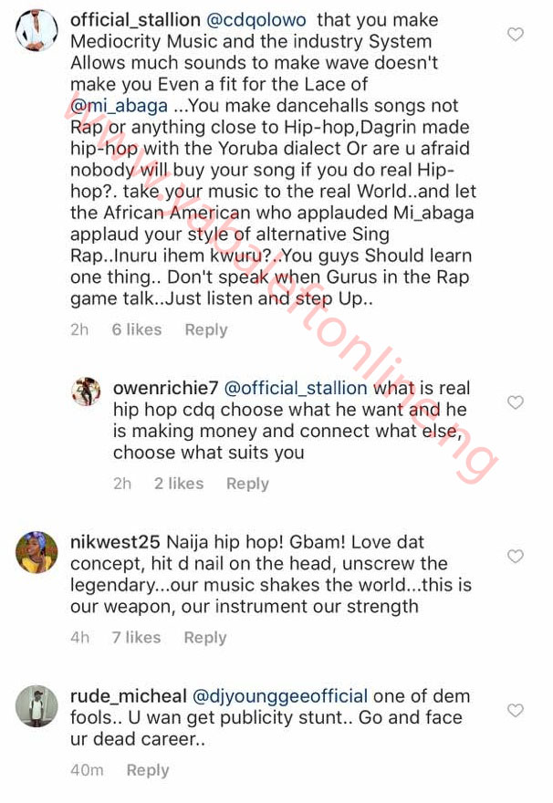
Task: Reply to nikwest25's comment
Action: pos(205,637)
